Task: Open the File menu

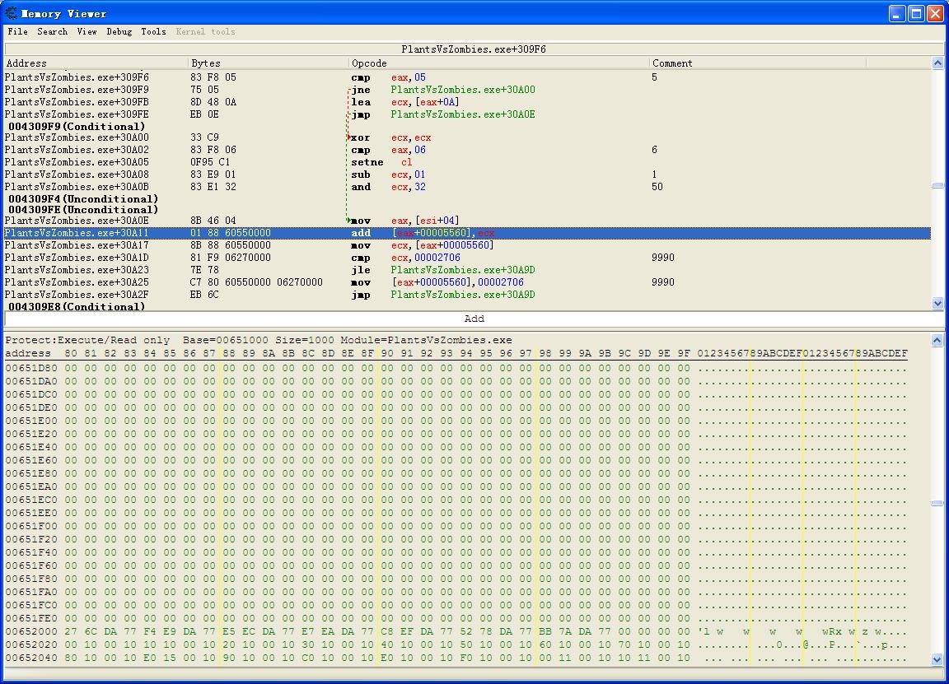Action: (x=17, y=31)
